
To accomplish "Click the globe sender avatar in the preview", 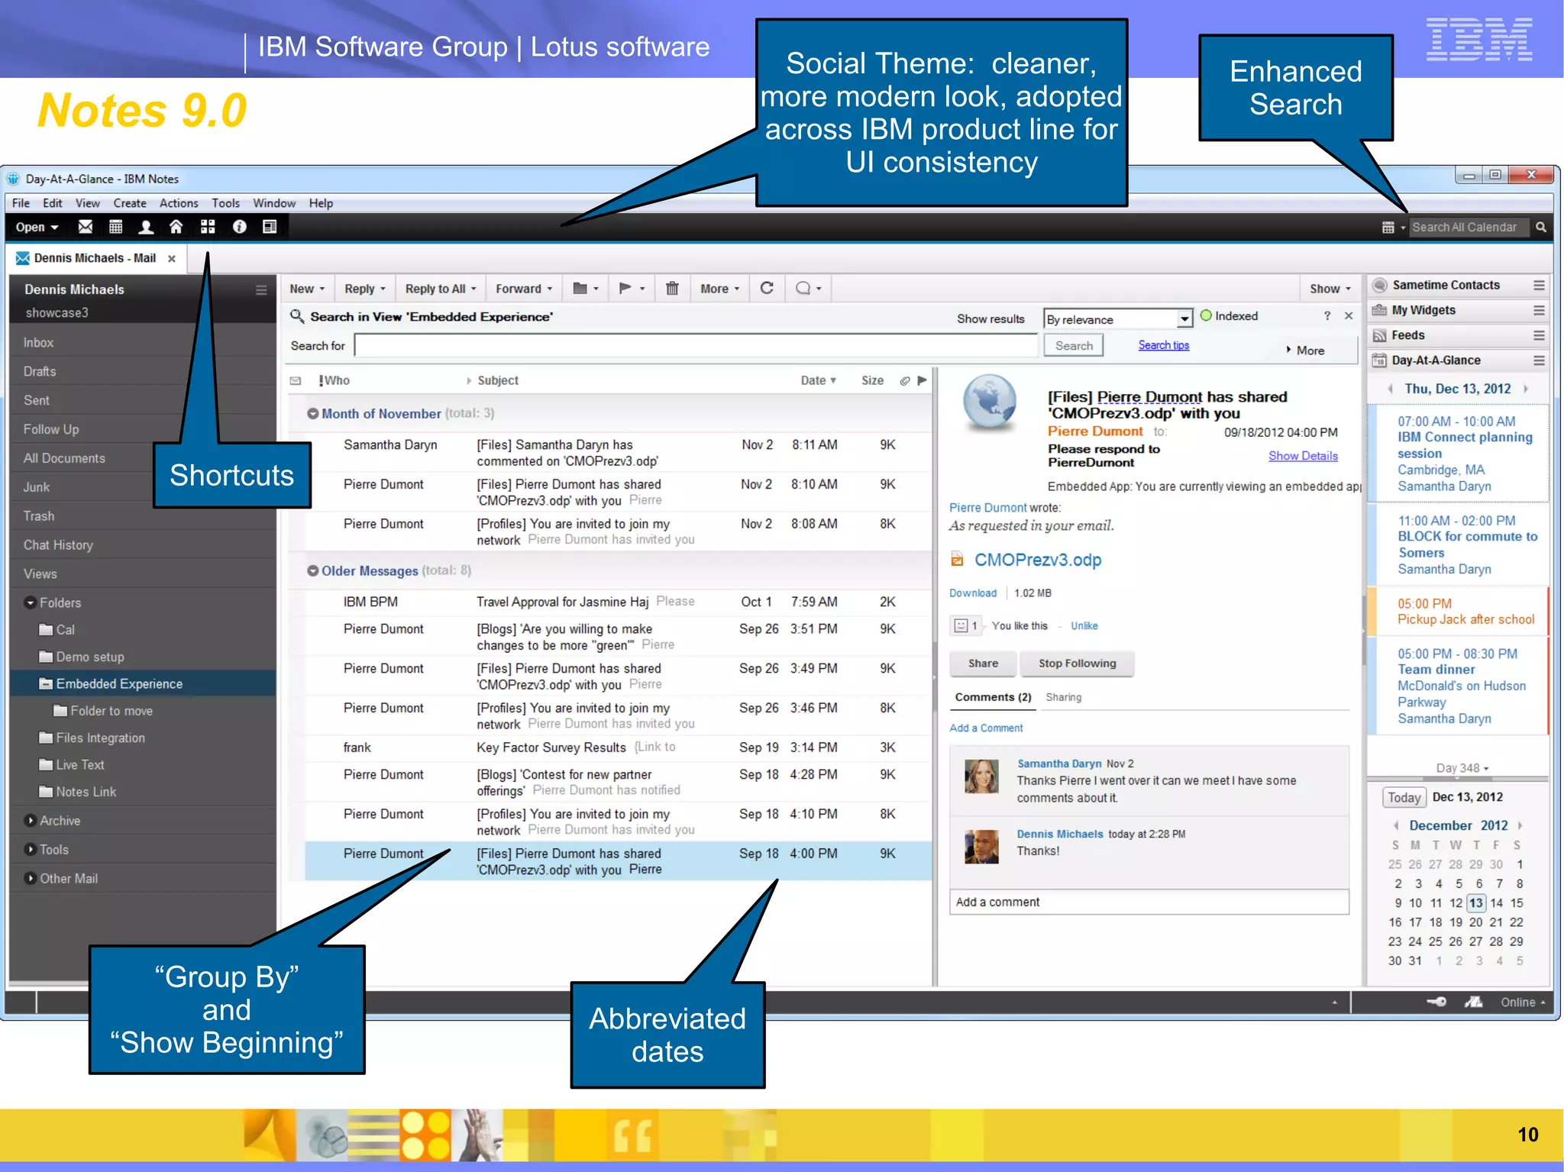I will click(x=990, y=402).
